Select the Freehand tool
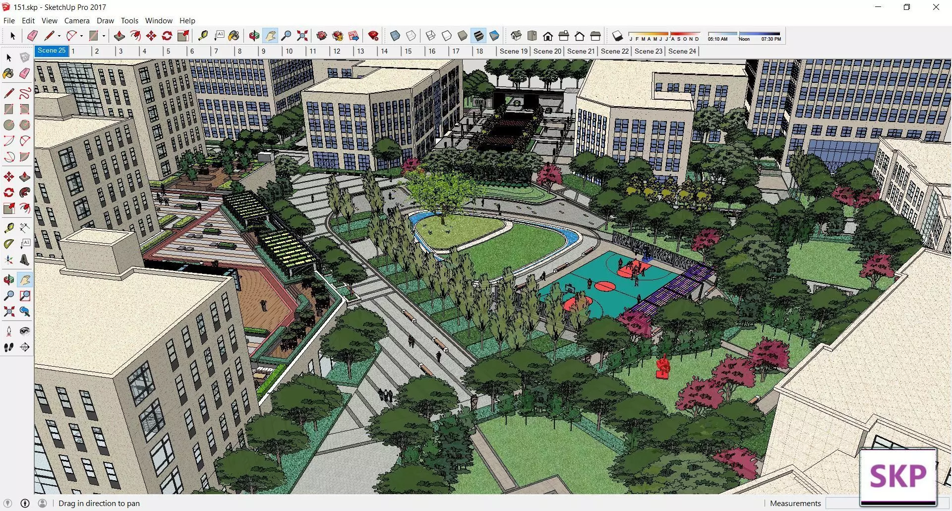This screenshot has width=952, height=511. click(x=25, y=93)
